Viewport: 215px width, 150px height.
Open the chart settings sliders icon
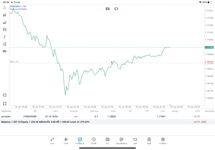(x=5, y=30)
